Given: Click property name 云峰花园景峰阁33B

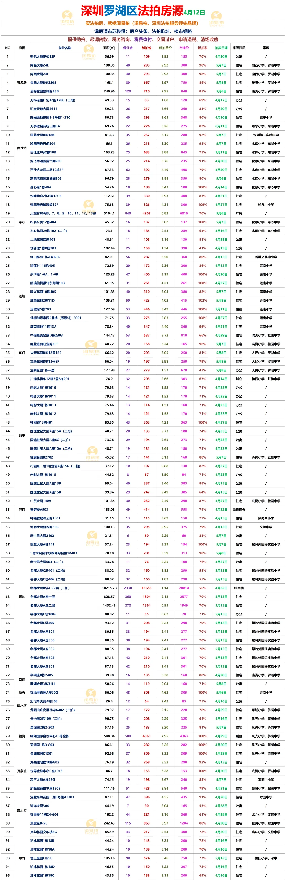Looking at the screenshot, I should pyautogui.click(x=44, y=91).
